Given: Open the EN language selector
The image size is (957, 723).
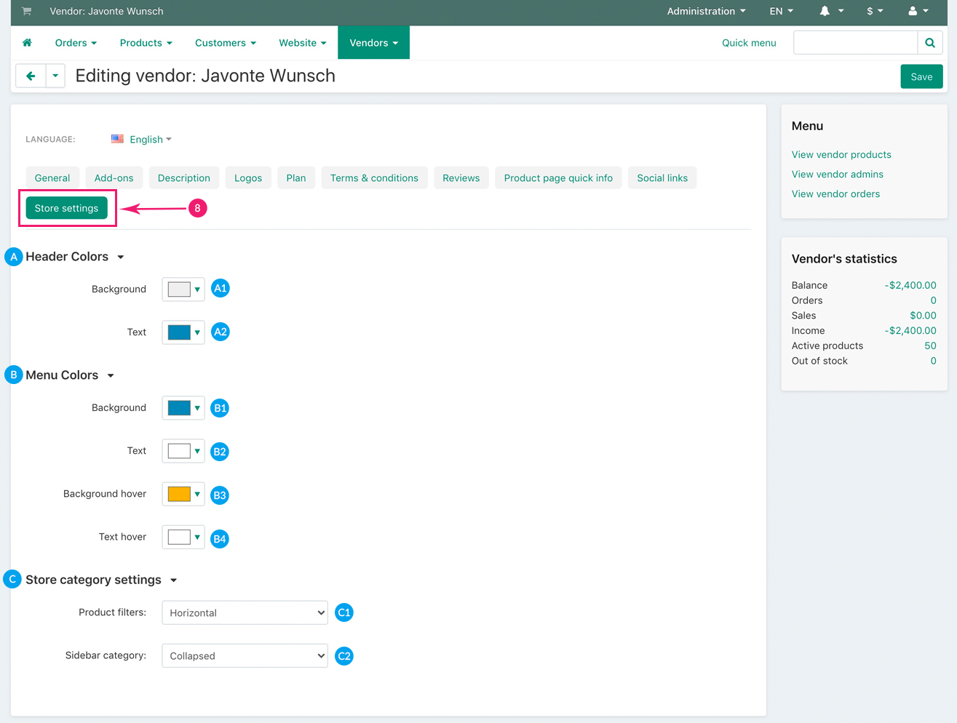Looking at the screenshot, I should tap(782, 11).
